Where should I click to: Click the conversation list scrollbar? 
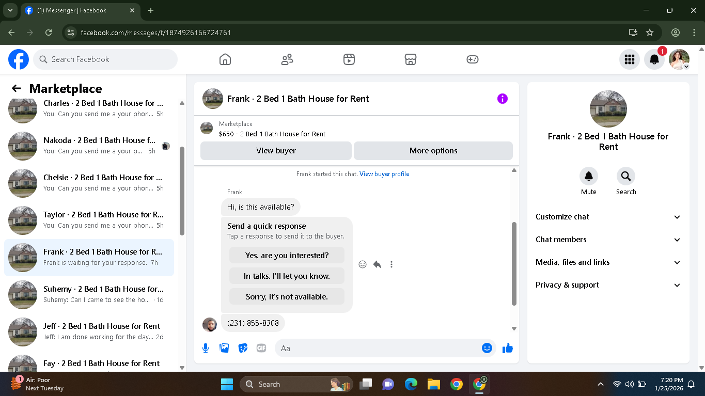click(182, 191)
